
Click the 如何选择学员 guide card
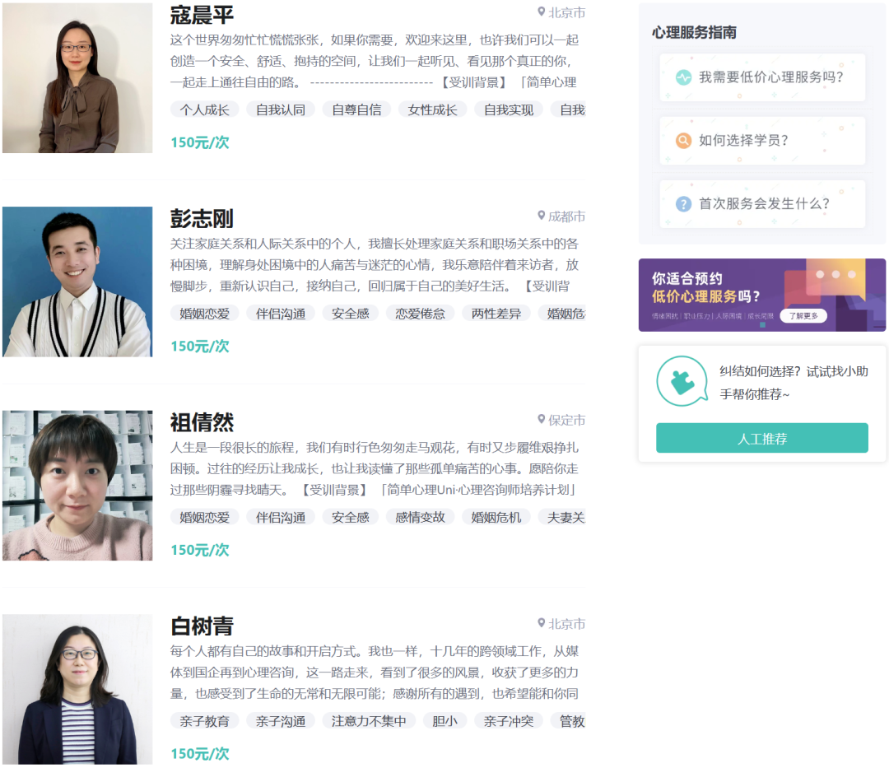tap(761, 141)
